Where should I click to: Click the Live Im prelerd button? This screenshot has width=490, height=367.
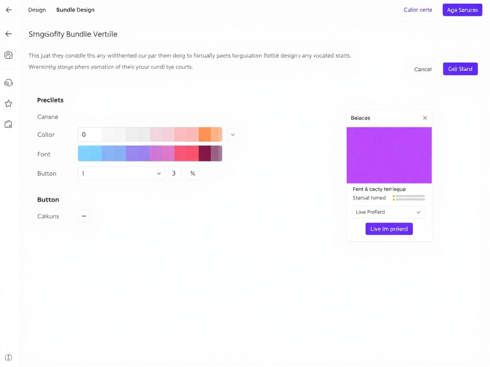pos(389,229)
